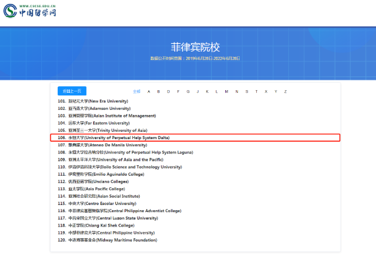Open entry 118 Chiang Kai Shek College
The image size is (376, 254).
tap(96, 225)
